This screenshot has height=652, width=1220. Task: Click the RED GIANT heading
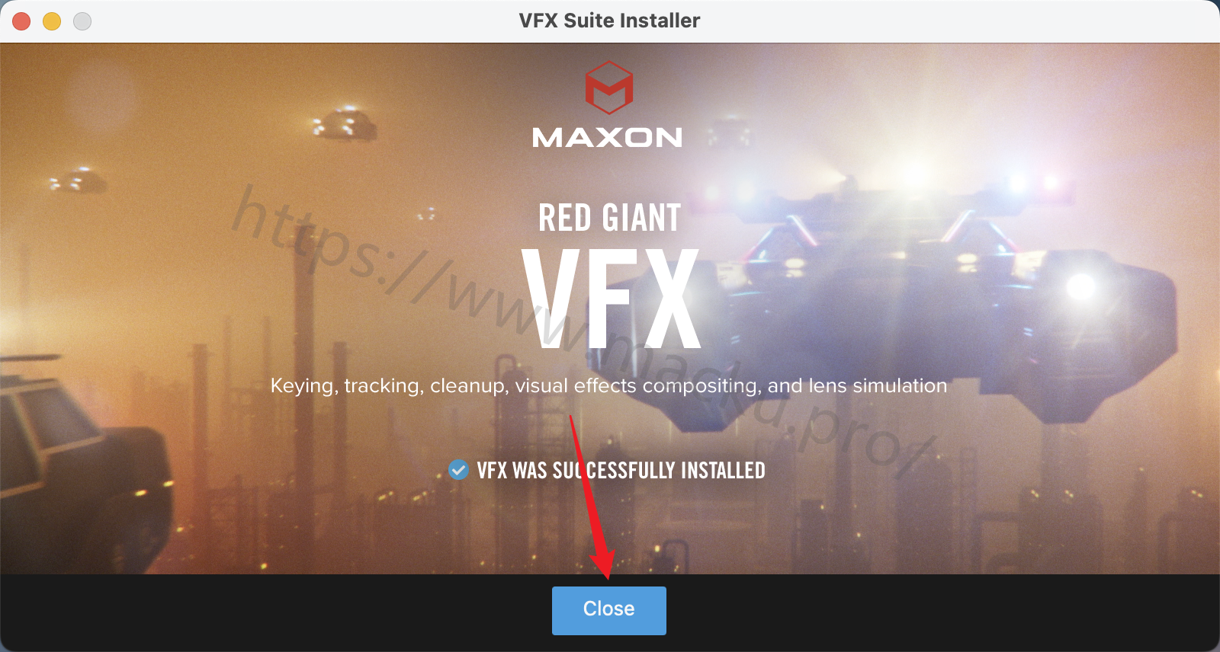(x=609, y=218)
